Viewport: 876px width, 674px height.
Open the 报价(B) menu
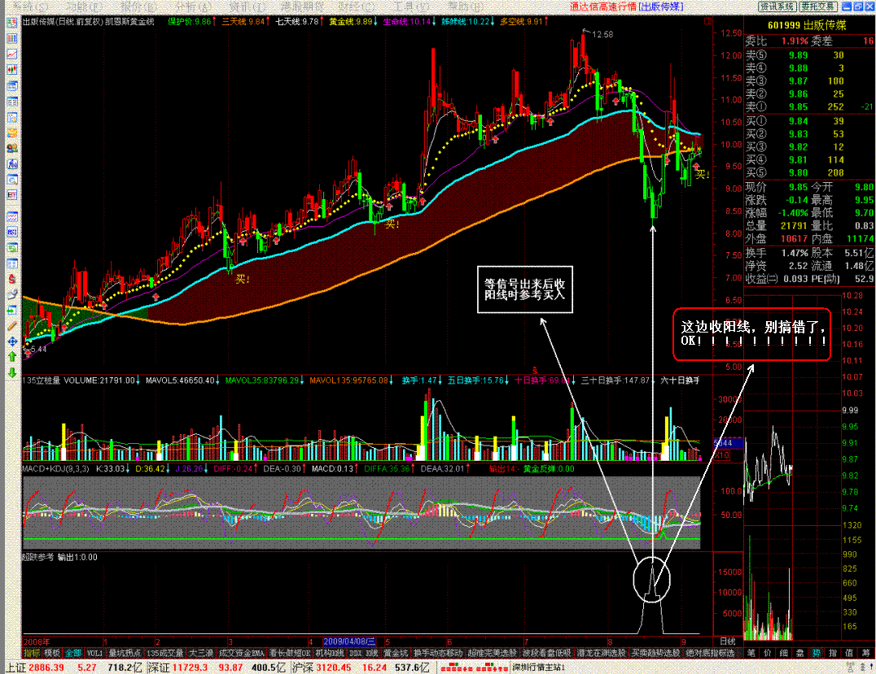pos(138,7)
